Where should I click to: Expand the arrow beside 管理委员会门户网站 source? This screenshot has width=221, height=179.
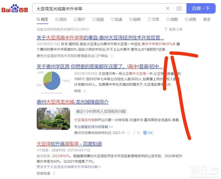tap(111, 56)
